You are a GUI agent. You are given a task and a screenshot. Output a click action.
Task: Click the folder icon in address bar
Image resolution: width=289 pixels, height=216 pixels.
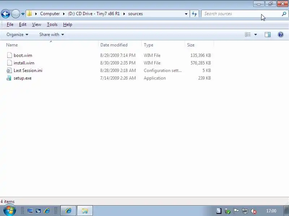30,14
